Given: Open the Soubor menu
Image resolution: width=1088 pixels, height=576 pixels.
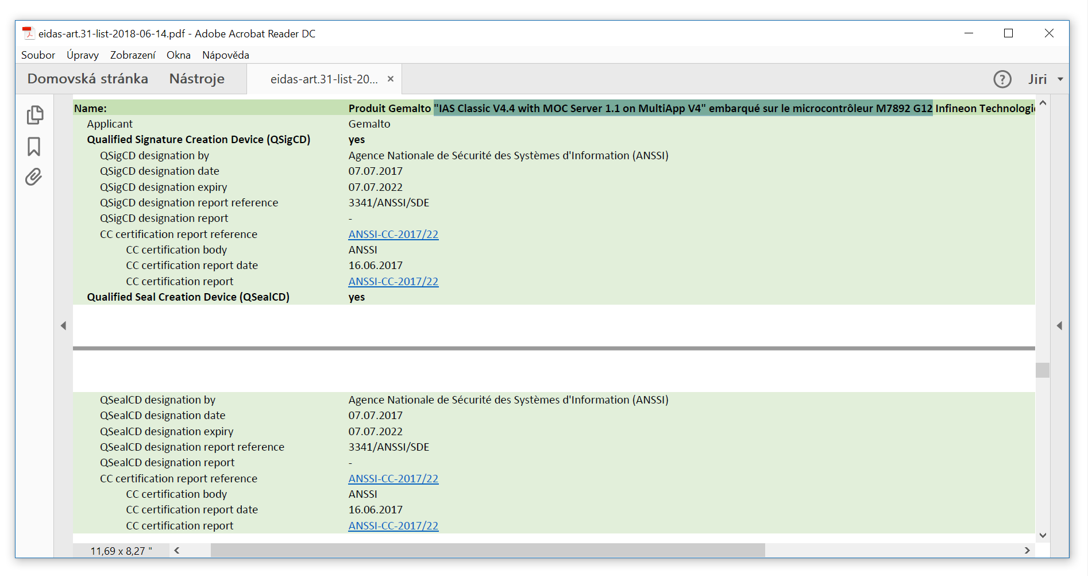Looking at the screenshot, I should [x=38, y=55].
